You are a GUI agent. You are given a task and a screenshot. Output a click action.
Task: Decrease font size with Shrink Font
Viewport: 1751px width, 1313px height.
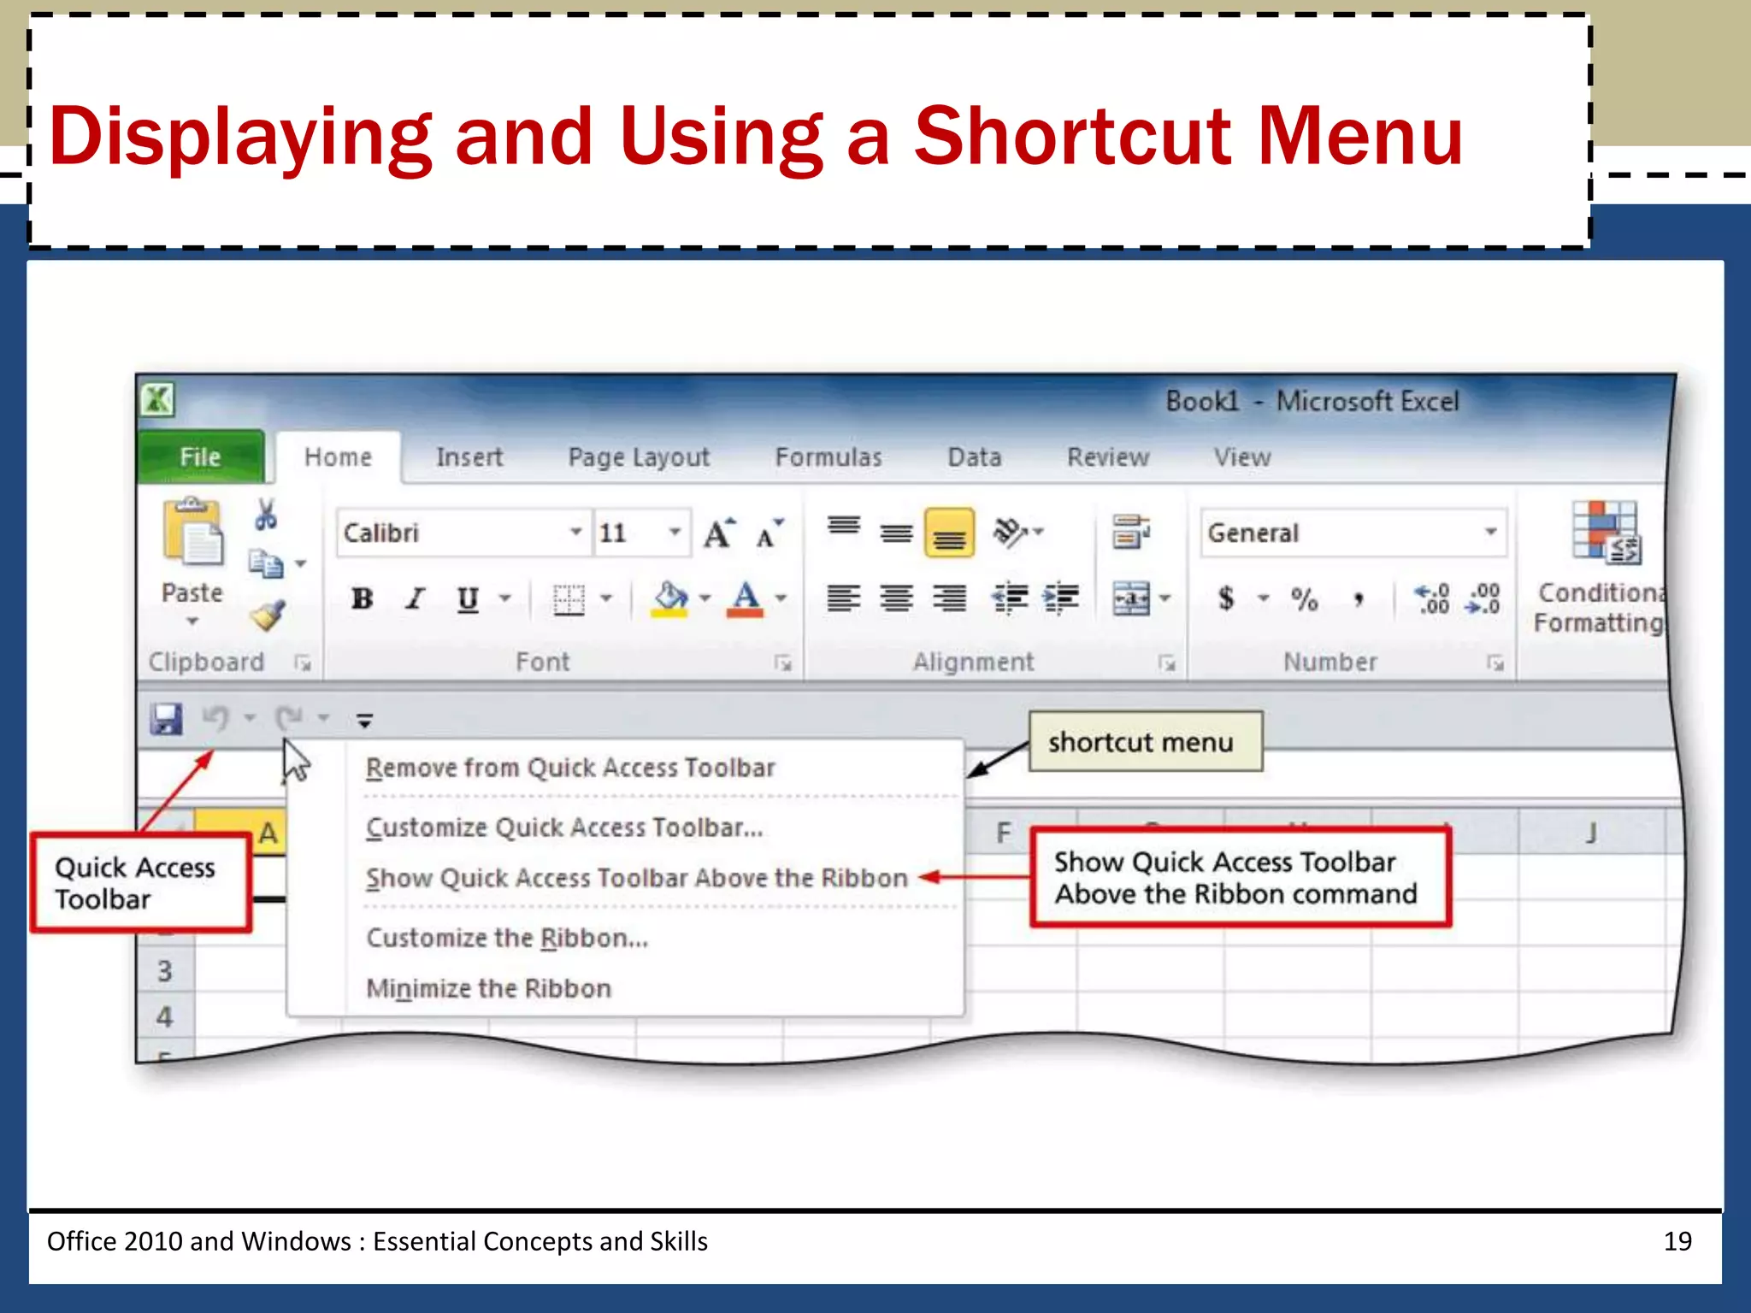tap(769, 533)
